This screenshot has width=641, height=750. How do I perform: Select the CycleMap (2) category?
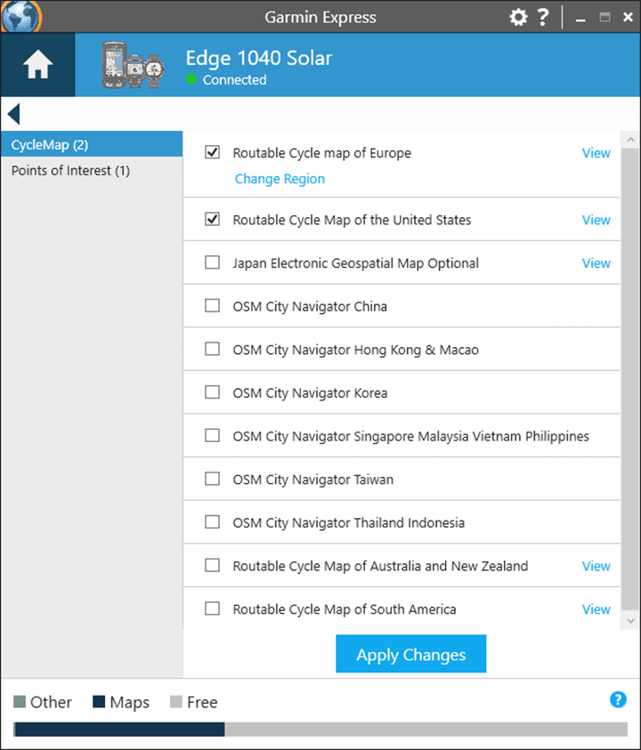(x=92, y=144)
